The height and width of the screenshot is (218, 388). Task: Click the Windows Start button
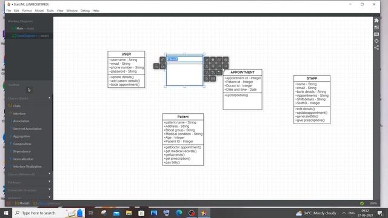point(6,213)
